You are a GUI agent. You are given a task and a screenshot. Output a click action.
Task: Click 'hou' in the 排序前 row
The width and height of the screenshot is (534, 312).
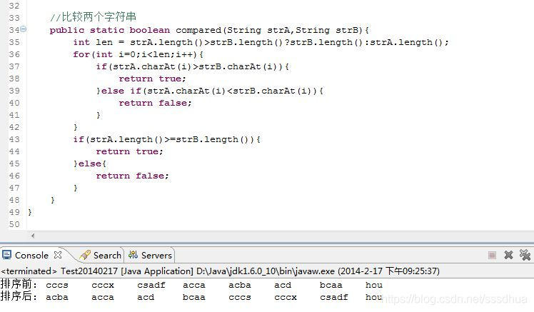click(374, 285)
